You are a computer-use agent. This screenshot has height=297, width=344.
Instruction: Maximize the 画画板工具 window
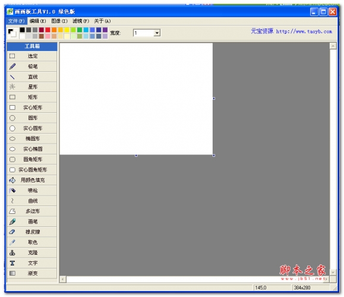[323, 12]
